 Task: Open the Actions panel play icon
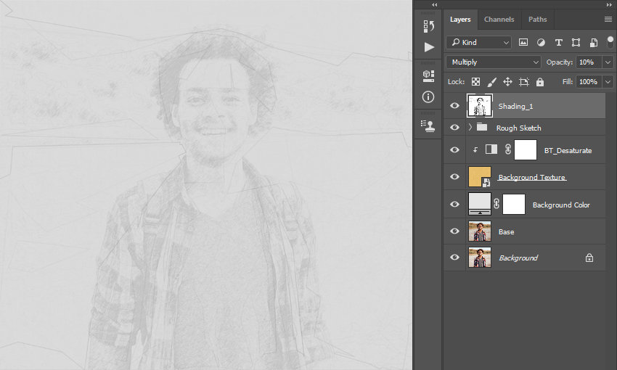(x=429, y=47)
